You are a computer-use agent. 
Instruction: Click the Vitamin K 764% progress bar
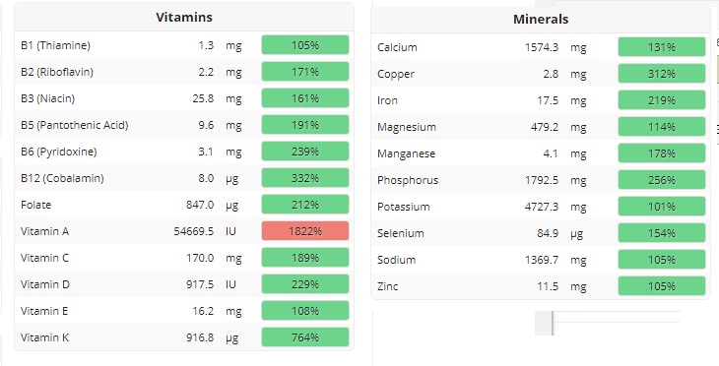(x=305, y=337)
